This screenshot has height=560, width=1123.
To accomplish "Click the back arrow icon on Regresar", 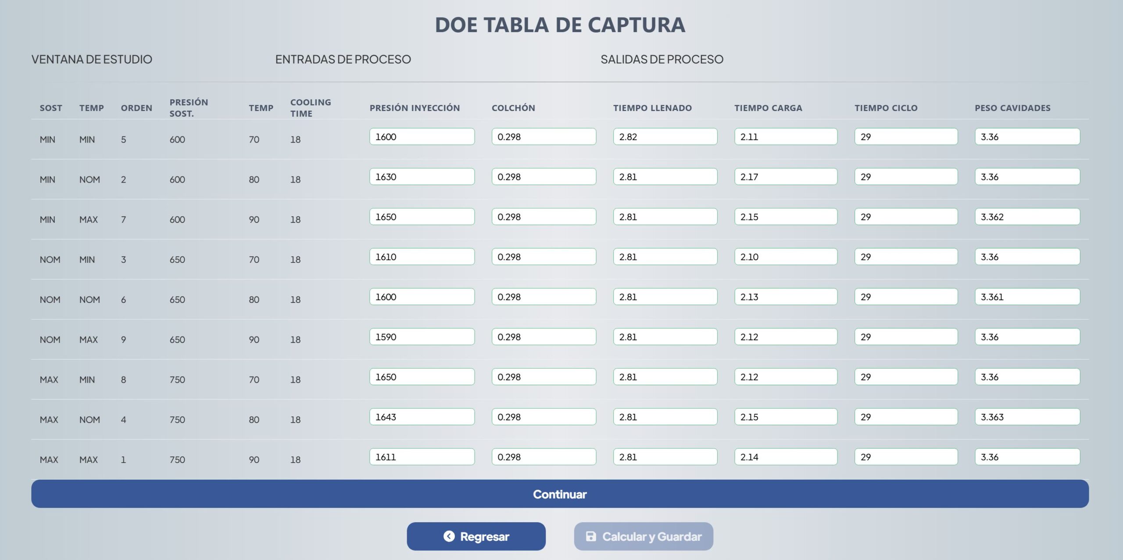I will pyautogui.click(x=449, y=536).
